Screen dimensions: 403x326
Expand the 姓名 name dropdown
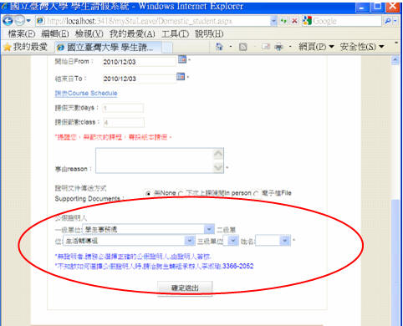(x=285, y=241)
